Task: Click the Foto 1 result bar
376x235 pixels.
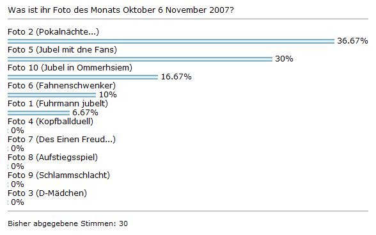Action: [x=38, y=113]
